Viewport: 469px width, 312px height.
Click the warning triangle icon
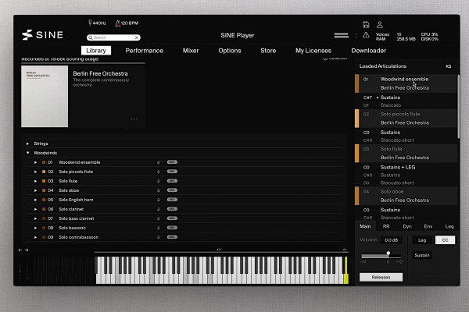[366, 35]
